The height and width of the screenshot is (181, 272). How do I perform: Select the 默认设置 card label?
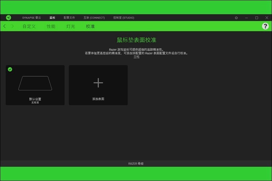(x=35, y=99)
